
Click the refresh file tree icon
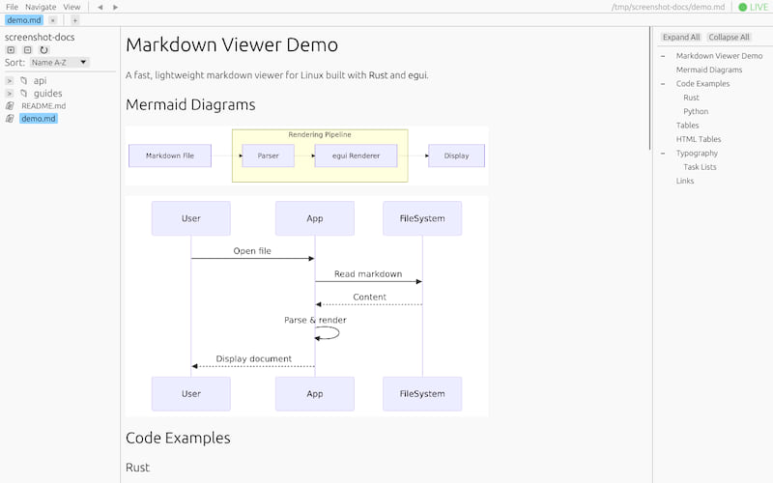click(x=43, y=49)
